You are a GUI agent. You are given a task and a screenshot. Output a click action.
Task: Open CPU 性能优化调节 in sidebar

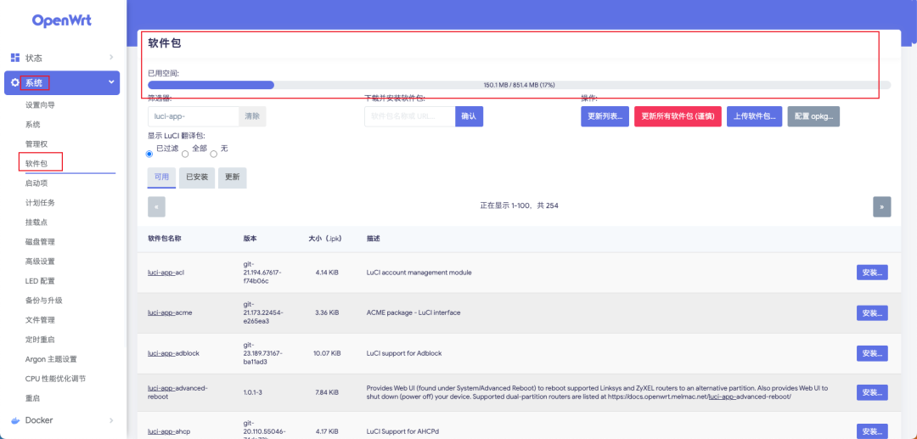pos(55,379)
